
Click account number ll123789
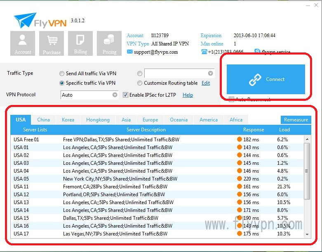[160, 36]
